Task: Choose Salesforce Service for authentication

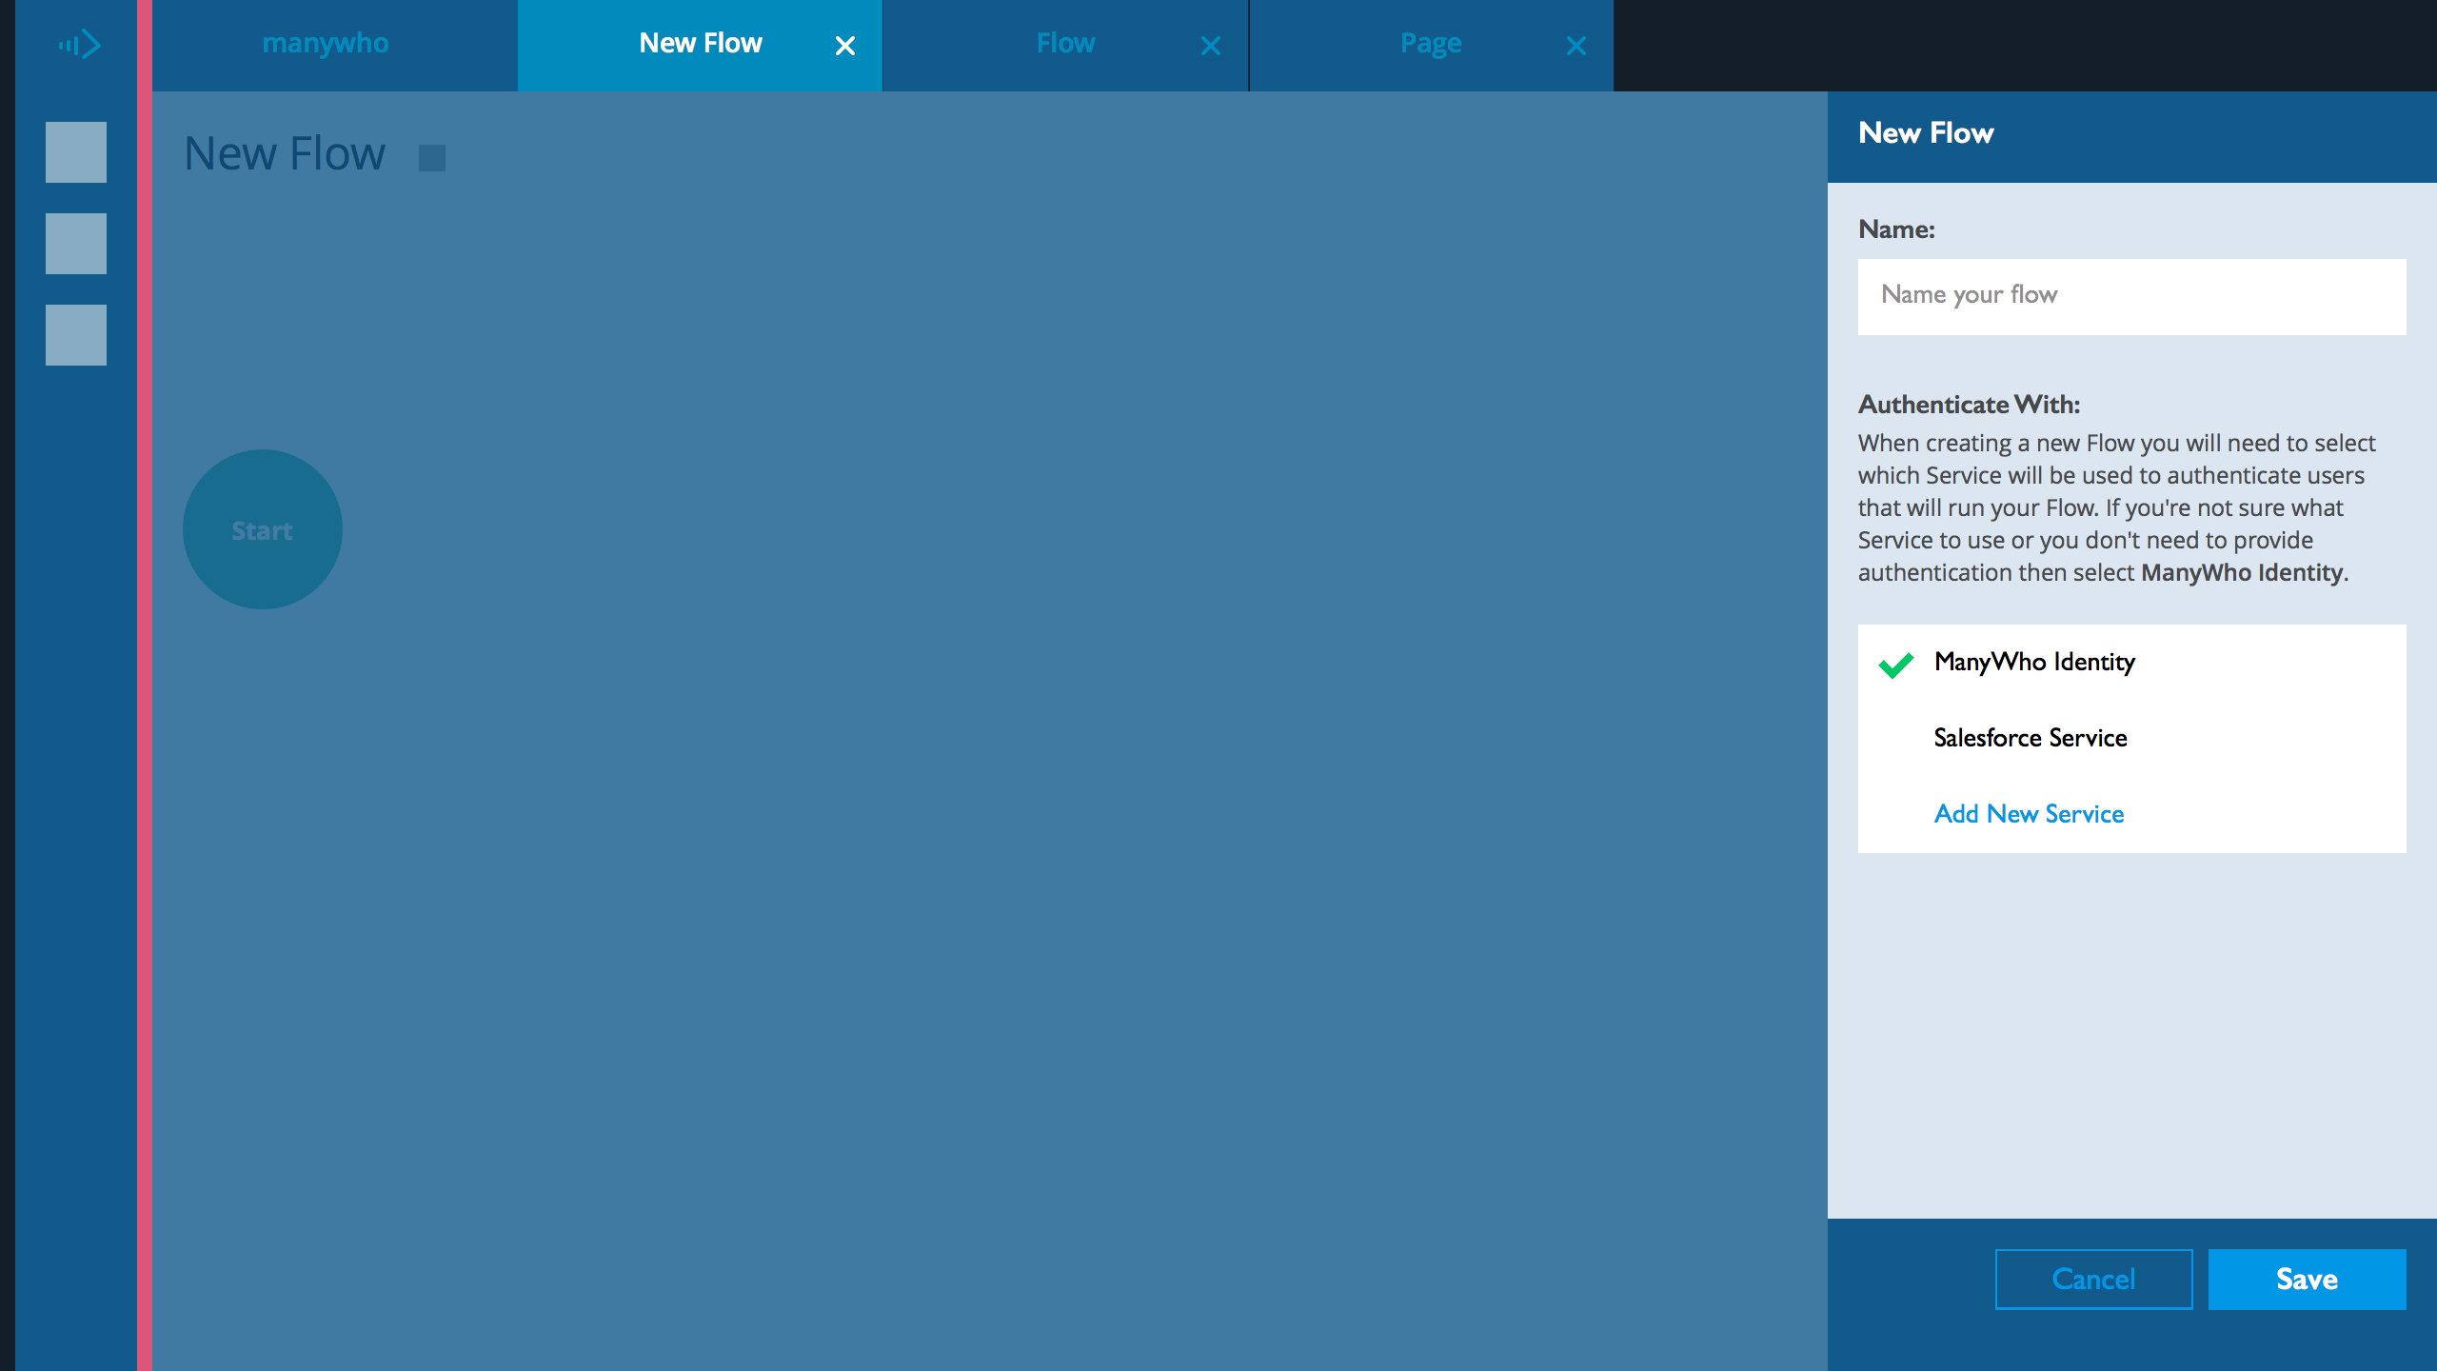Action: pos(2132,739)
